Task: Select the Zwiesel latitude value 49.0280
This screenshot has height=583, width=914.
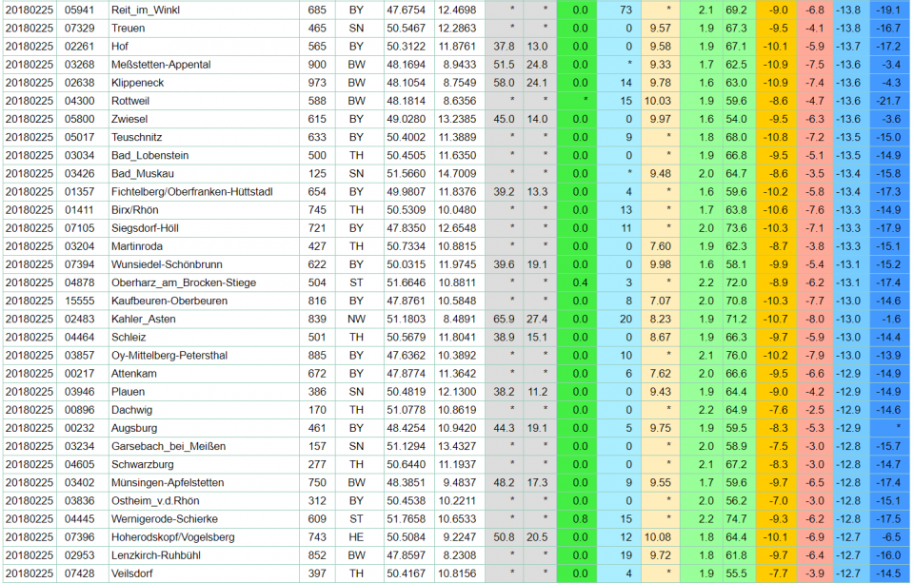Action: pos(406,119)
